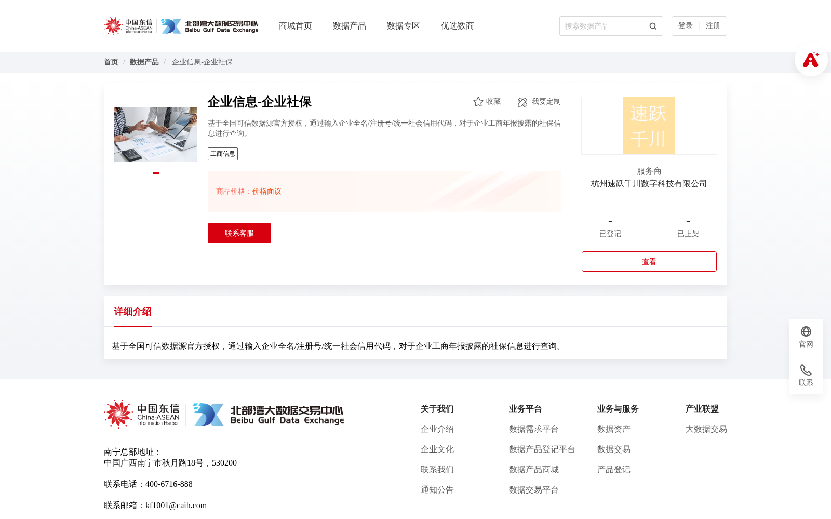
Task: Select the 详细介绍 tab
Action: tap(133, 311)
